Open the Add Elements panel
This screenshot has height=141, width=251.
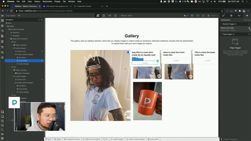click(2, 20)
